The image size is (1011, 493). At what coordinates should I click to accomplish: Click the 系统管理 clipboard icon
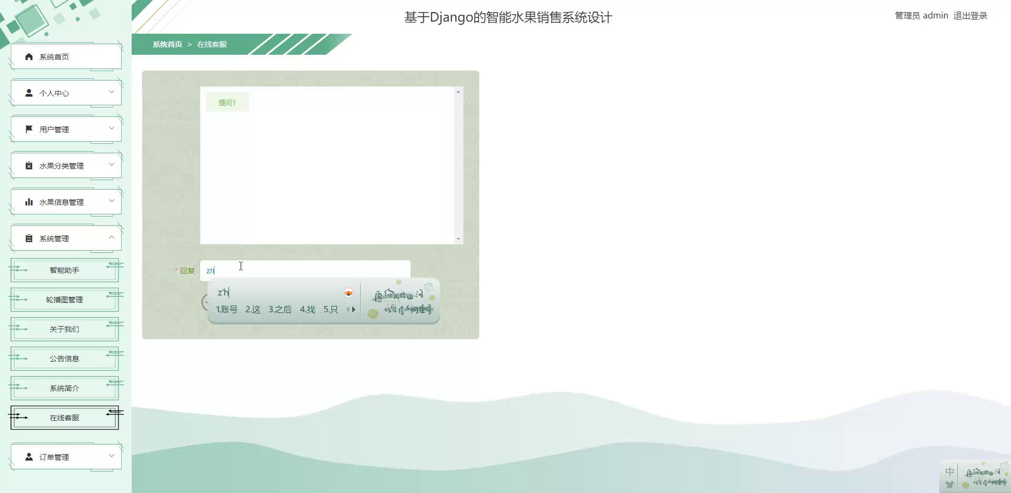[x=29, y=238]
